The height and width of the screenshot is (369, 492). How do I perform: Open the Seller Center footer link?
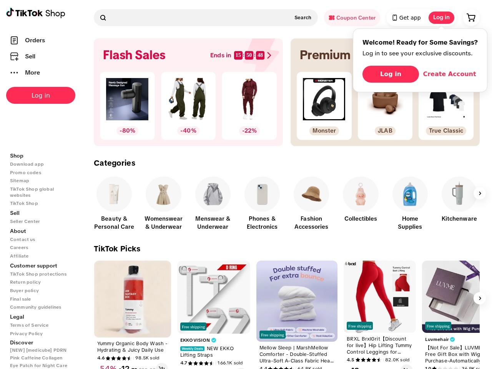click(x=25, y=221)
